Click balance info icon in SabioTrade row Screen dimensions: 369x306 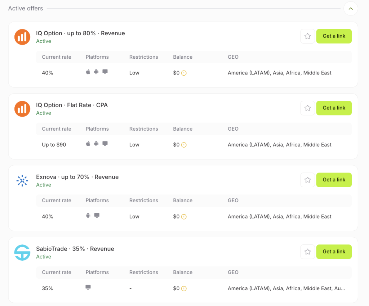[184, 289]
